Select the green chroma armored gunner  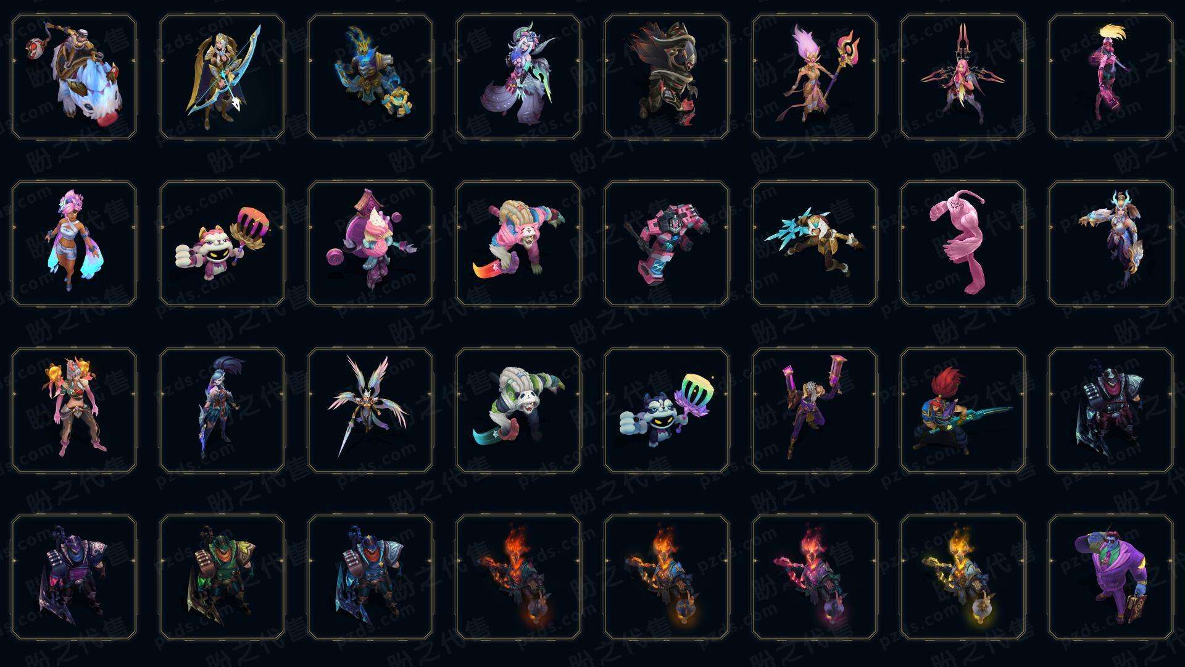[x=222, y=577]
